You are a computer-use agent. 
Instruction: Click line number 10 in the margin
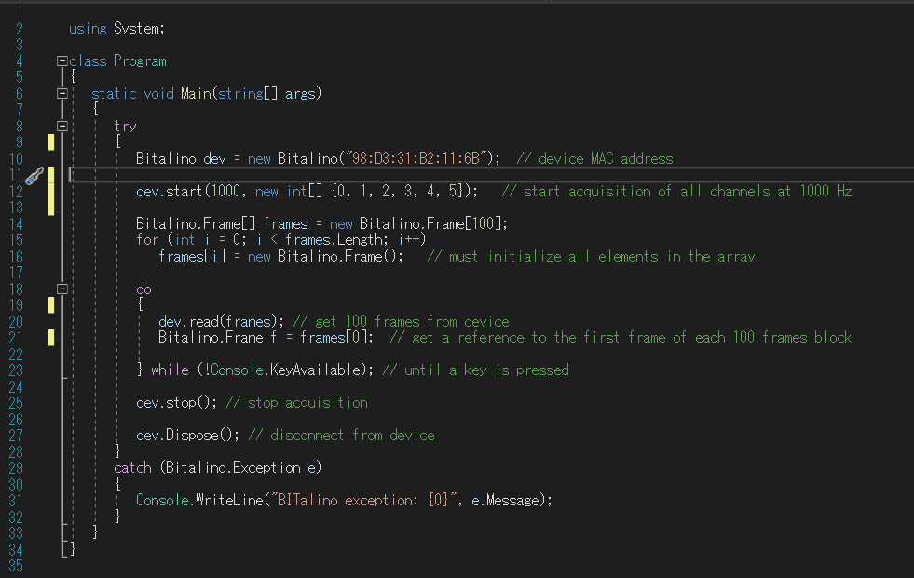tap(16, 159)
